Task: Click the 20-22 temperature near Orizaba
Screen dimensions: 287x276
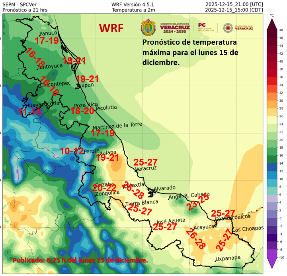Action: [x=104, y=187]
